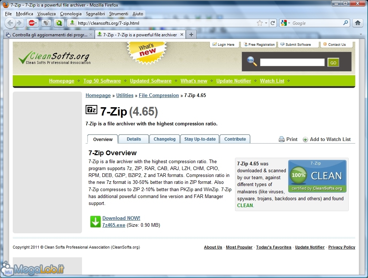The width and height of the screenshot is (368, 278).
Task: Click the browser back arrow button
Action: (10, 23)
